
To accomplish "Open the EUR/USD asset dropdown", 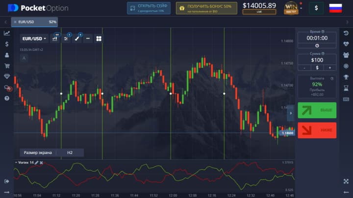I will (34, 38).
